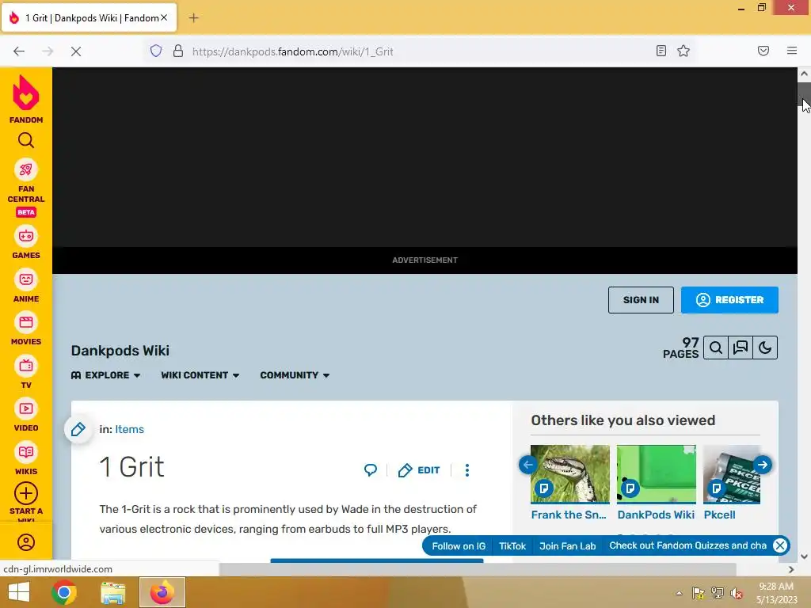
Task: Expand the EXPLORE menu
Action: [x=106, y=375]
